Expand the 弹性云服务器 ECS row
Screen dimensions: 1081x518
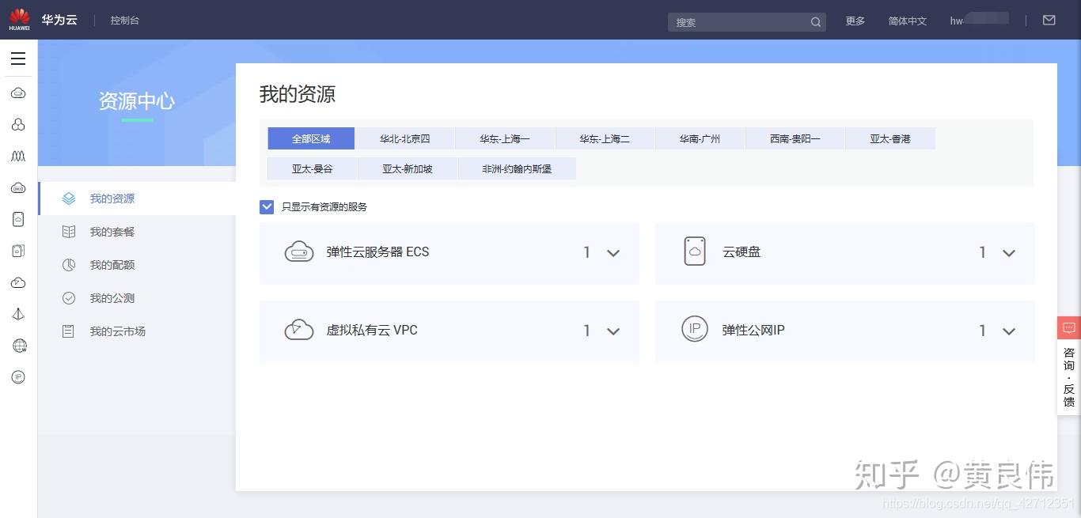(x=613, y=253)
